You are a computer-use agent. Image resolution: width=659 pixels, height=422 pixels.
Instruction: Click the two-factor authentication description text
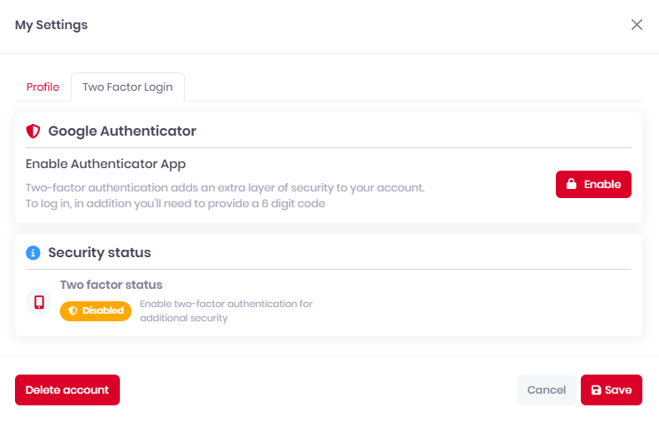pos(225,196)
